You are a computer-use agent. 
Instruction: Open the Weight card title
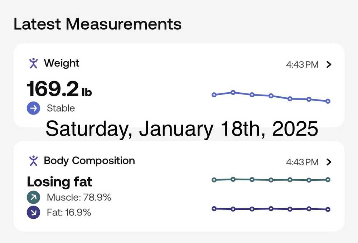(x=61, y=63)
